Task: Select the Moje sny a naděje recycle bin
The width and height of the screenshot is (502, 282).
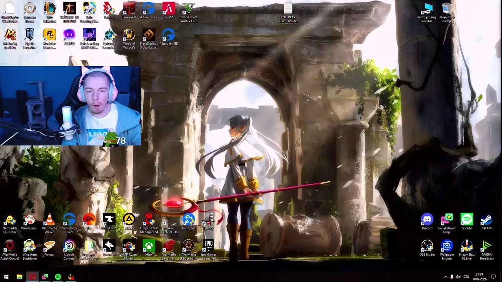Action: tap(447, 13)
